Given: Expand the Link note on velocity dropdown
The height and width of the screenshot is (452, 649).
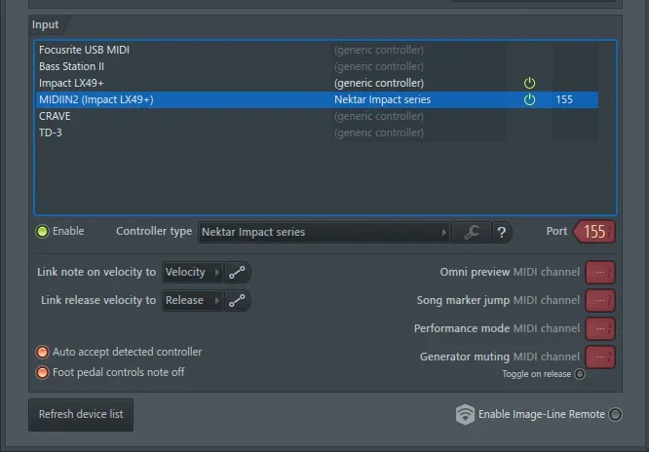Looking at the screenshot, I should (192, 273).
